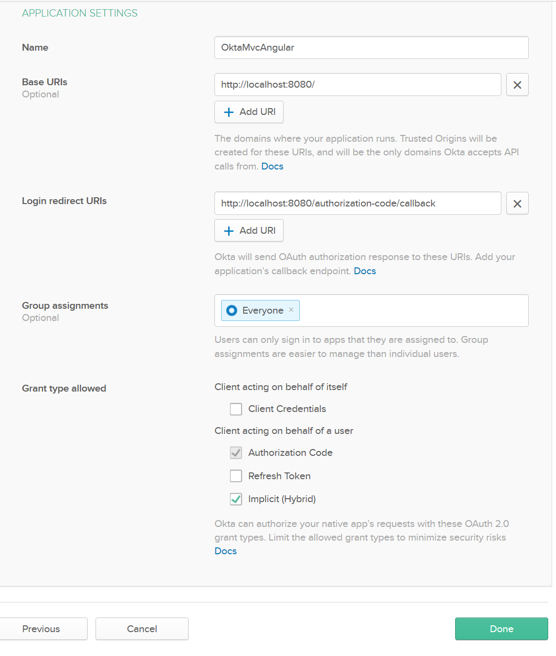Remove the Base URI with its X button
Viewport: 556px width, 656px height.
(517, 84)
